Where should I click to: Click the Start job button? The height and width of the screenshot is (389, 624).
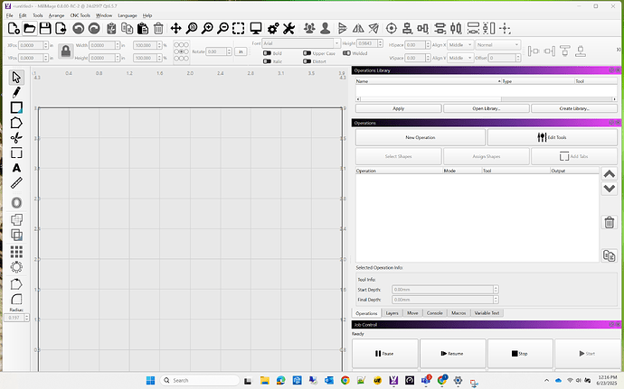tap(587, 353)
